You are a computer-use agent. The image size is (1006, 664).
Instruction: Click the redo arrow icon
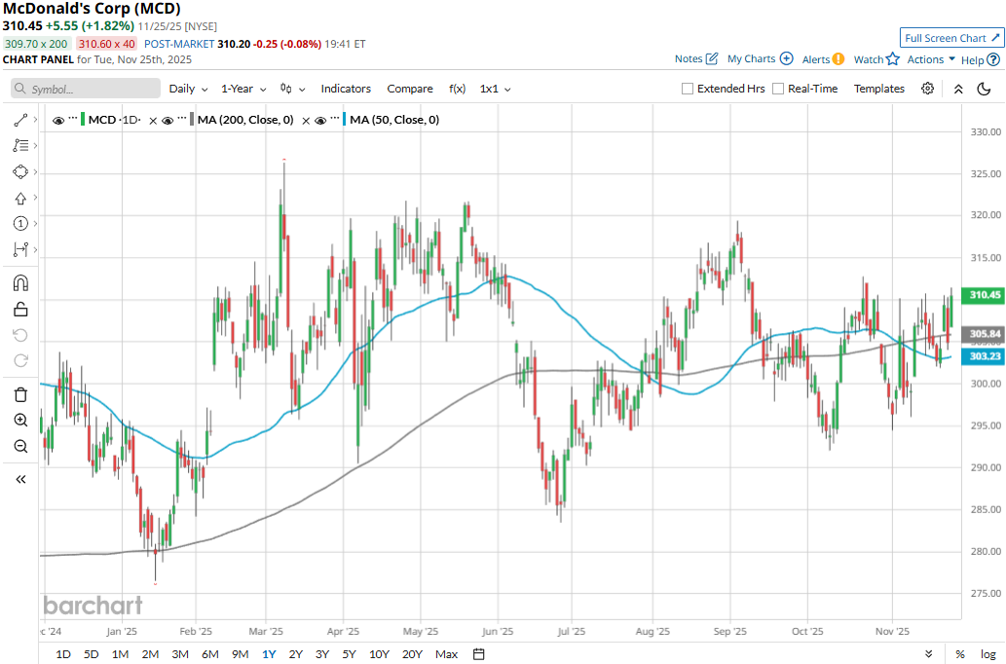(x=20, y=360)
